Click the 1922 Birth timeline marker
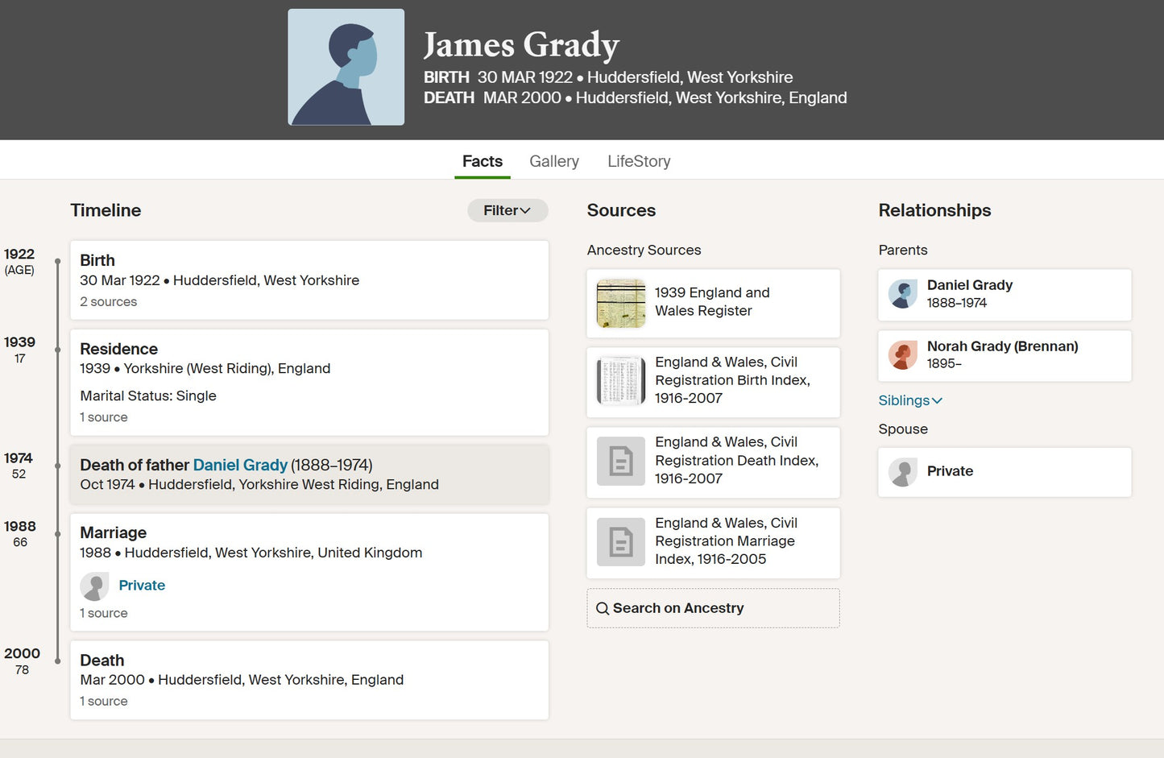The height and width of the screenshot is (758, 1164). pos(57,261)
